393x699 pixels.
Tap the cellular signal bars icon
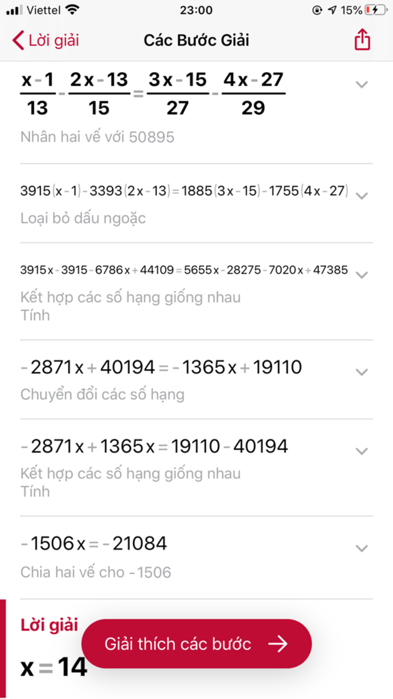click(14, 10)
